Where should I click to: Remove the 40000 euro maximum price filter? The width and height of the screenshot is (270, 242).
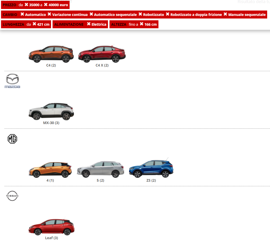tap(46, 5)
